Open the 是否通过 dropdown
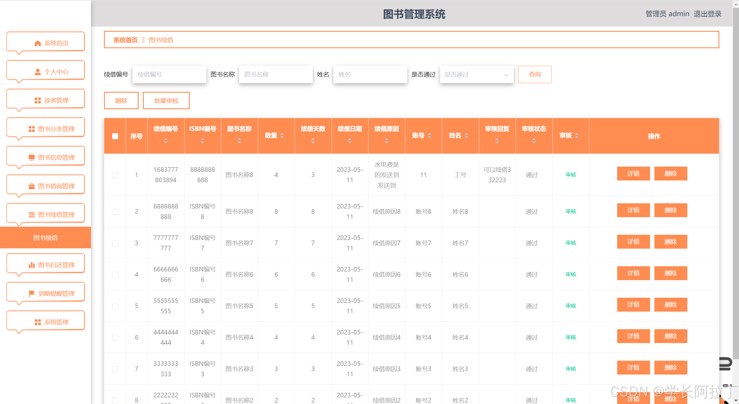Viewport: 739px width, 404px height. click(x=476, y=75)
